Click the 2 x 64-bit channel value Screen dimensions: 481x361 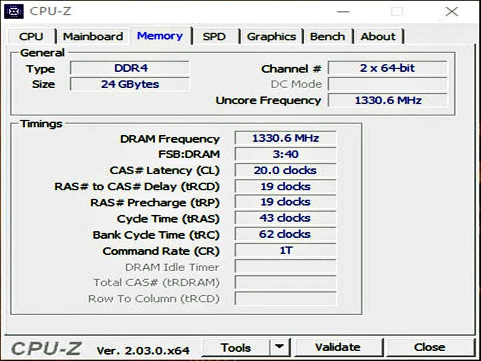tap(388, 68)
